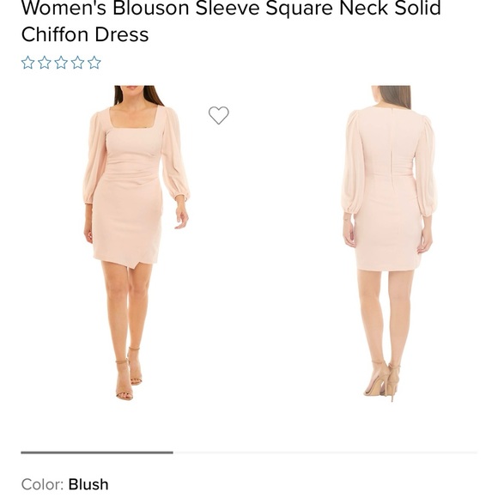This screenshot has height=498, width=498.
Task: Select the second rating star
Action: point(45,63)
